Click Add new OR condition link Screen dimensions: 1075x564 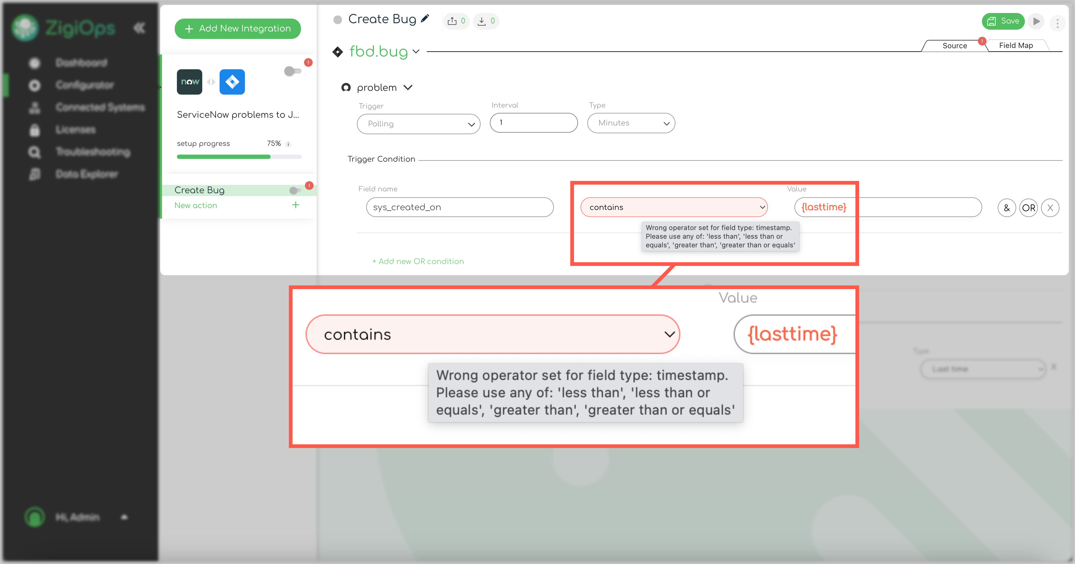[418, 261]
